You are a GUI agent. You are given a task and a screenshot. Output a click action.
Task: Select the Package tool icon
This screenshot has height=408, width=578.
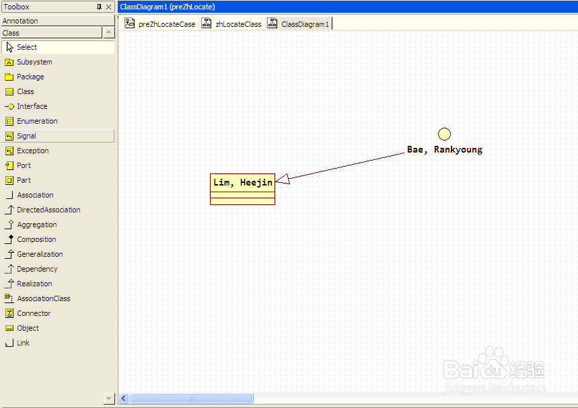(9, 77)
